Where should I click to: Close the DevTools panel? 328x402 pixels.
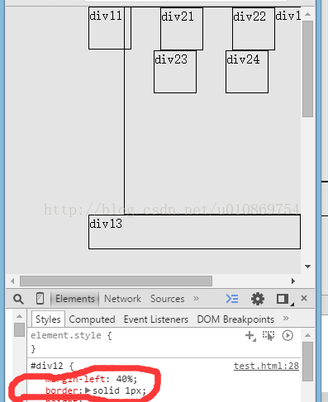pyautogui.click(x=304, y=298)
